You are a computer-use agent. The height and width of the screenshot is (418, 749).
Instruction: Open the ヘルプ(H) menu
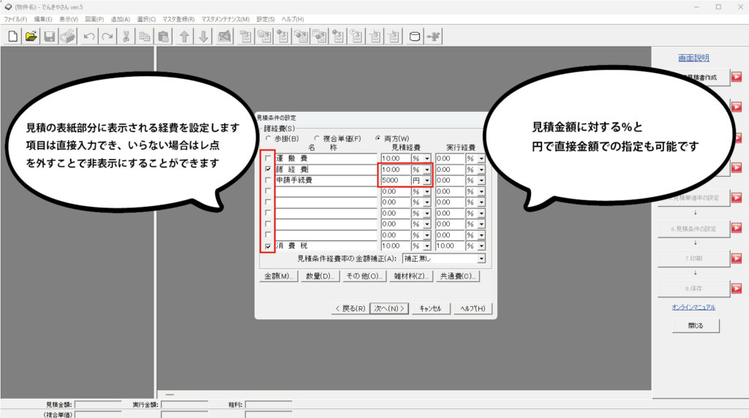tap(293, 19)
